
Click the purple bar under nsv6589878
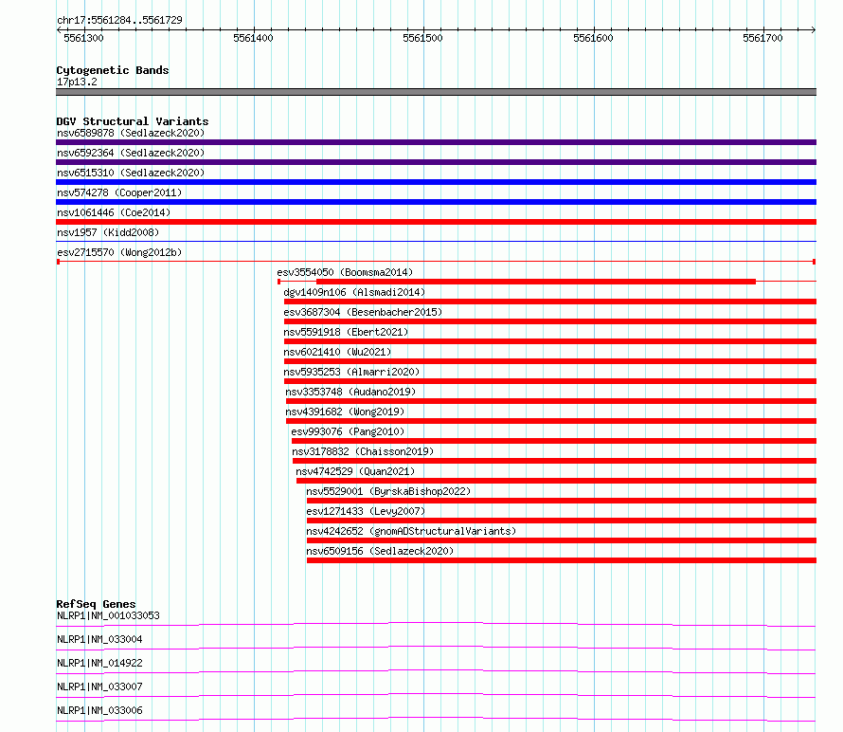coord(436,142)
